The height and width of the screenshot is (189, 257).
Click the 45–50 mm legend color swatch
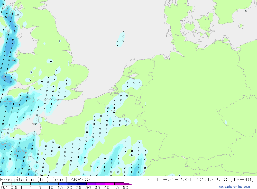coord(119,184)
